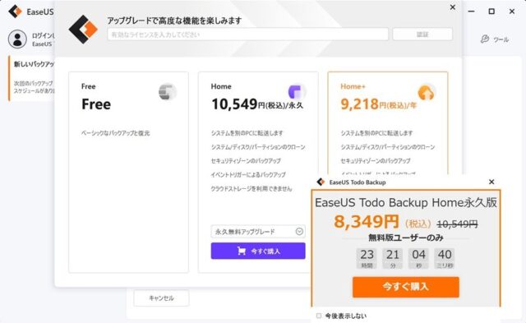Click the 認証 button

[x=422, y=35]
